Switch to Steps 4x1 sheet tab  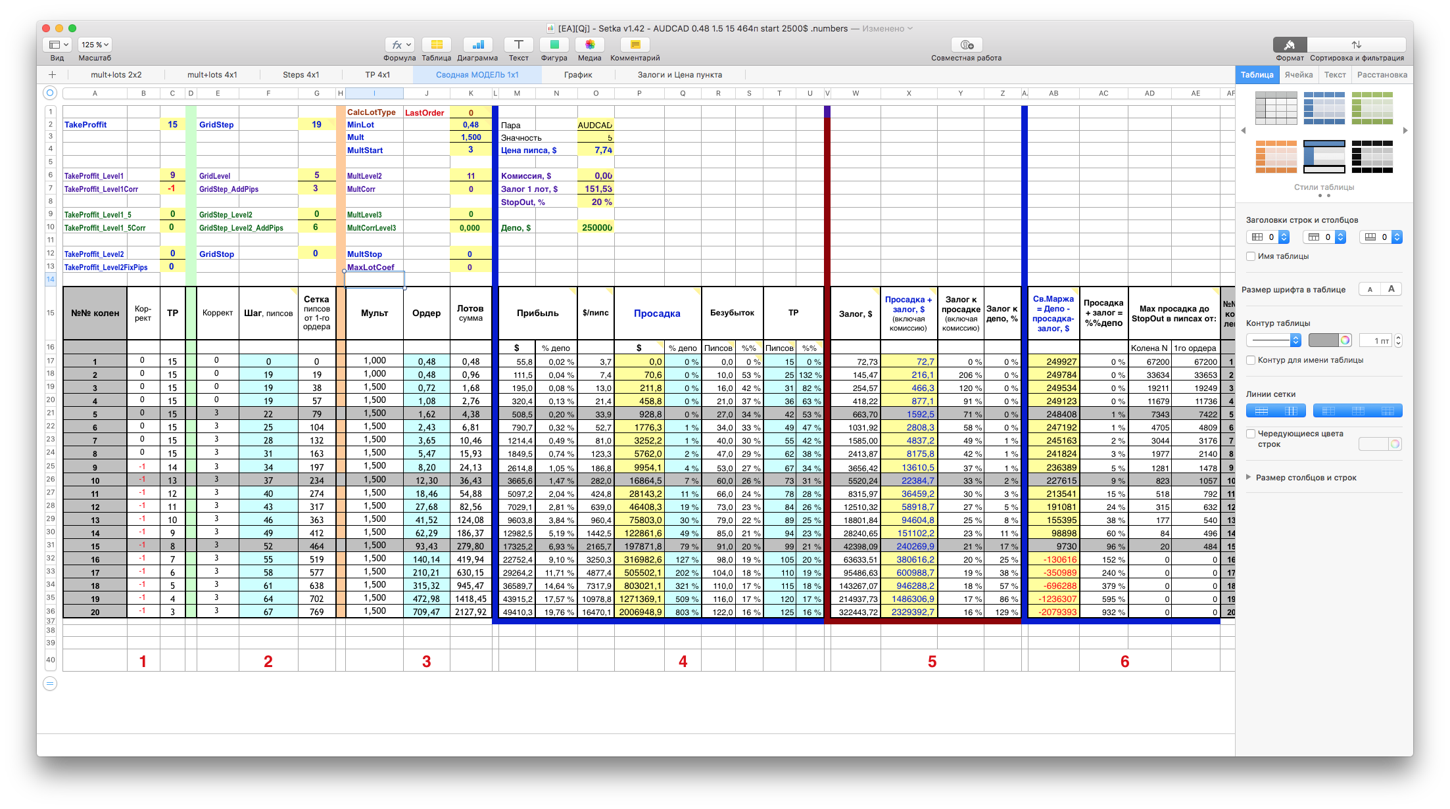coord(301,75)
